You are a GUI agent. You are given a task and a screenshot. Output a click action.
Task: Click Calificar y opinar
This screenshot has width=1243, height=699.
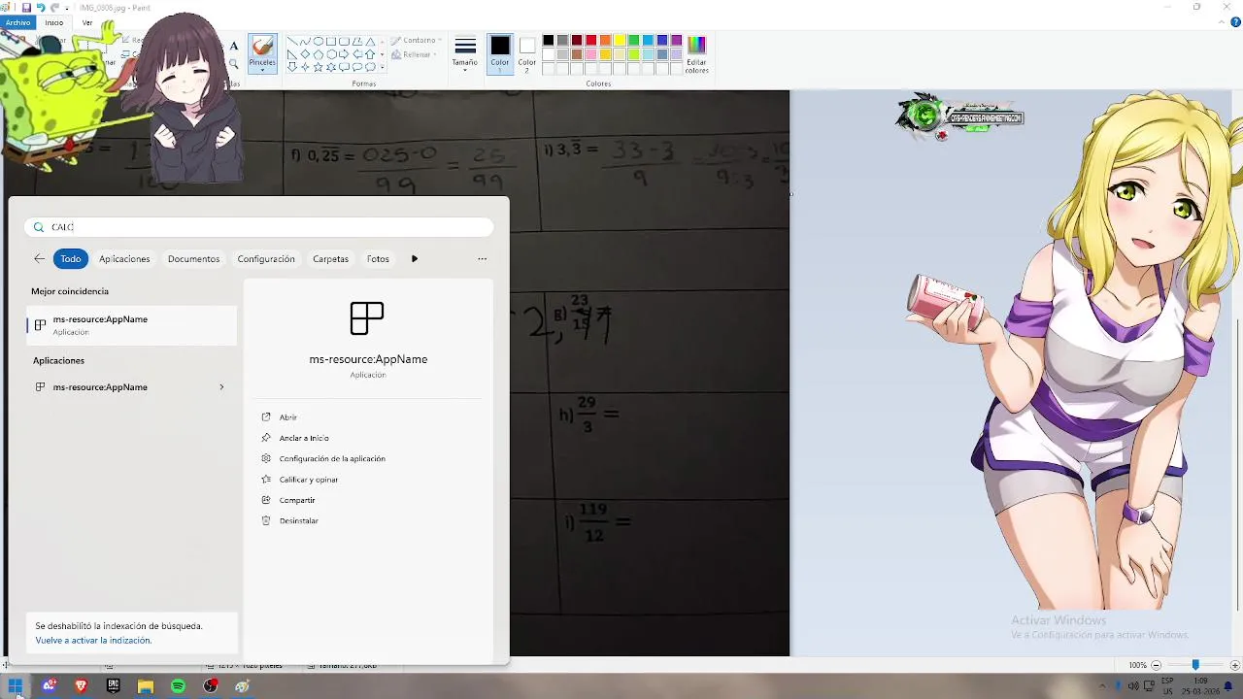coord(309,480)
